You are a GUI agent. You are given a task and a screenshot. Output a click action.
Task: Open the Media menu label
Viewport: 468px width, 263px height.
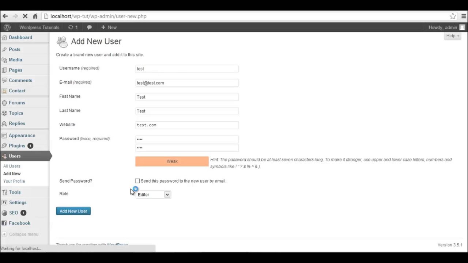15,60
